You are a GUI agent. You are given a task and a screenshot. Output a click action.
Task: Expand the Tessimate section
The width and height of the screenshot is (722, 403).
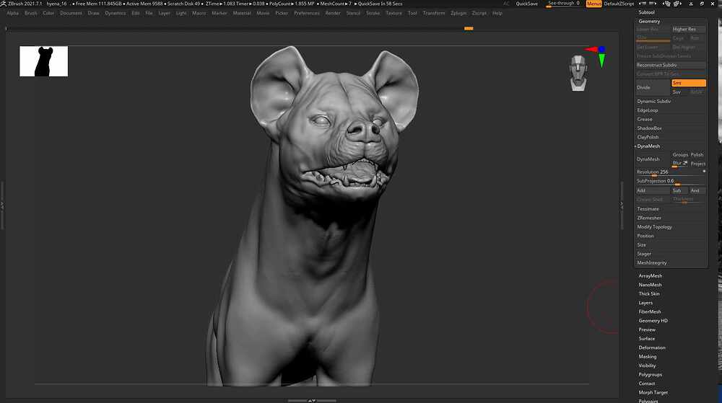pos(648,209)
